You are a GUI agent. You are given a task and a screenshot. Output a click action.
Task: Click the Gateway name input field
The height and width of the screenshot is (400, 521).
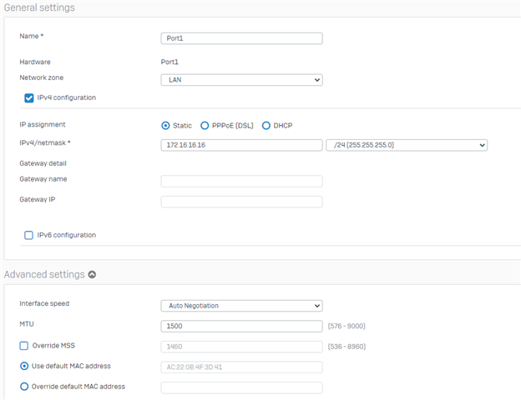pos(241,181)
